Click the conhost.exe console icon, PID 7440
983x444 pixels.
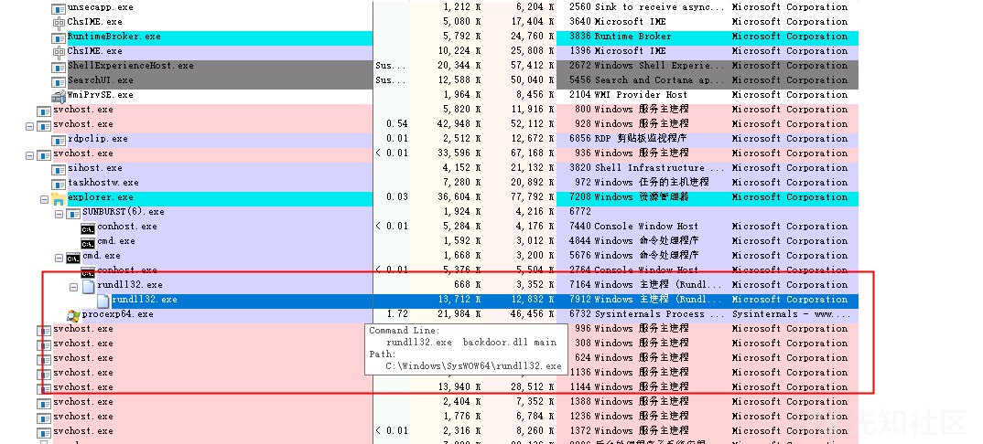(x=88, y=227)
